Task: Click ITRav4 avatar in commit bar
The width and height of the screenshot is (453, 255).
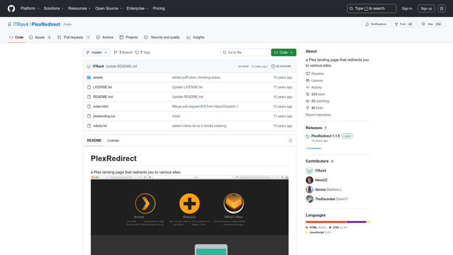Action: 89,66
